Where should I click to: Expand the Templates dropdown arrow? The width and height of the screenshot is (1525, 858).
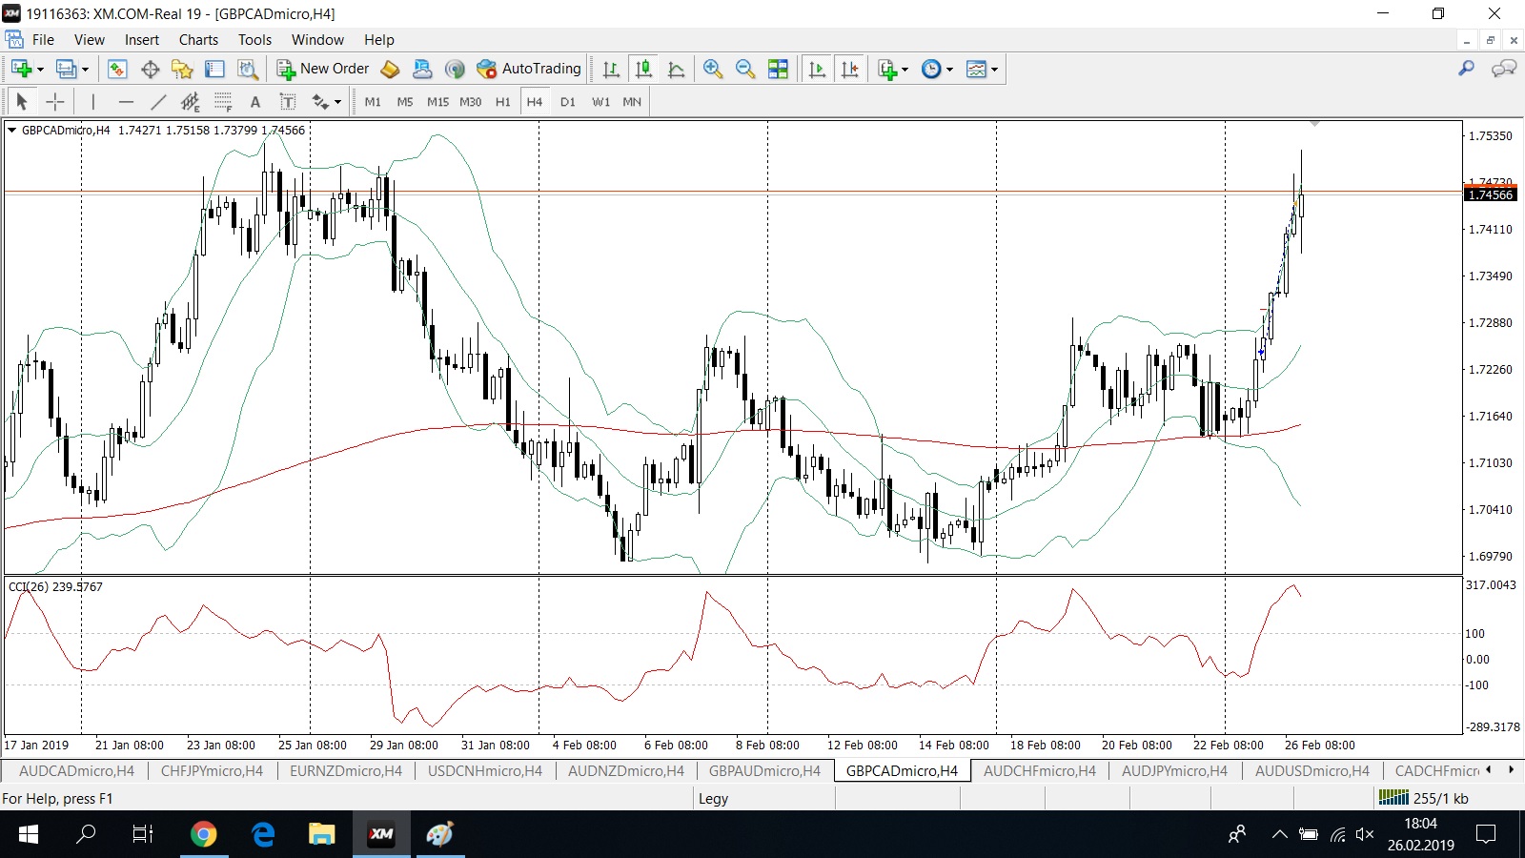(994, 70)
